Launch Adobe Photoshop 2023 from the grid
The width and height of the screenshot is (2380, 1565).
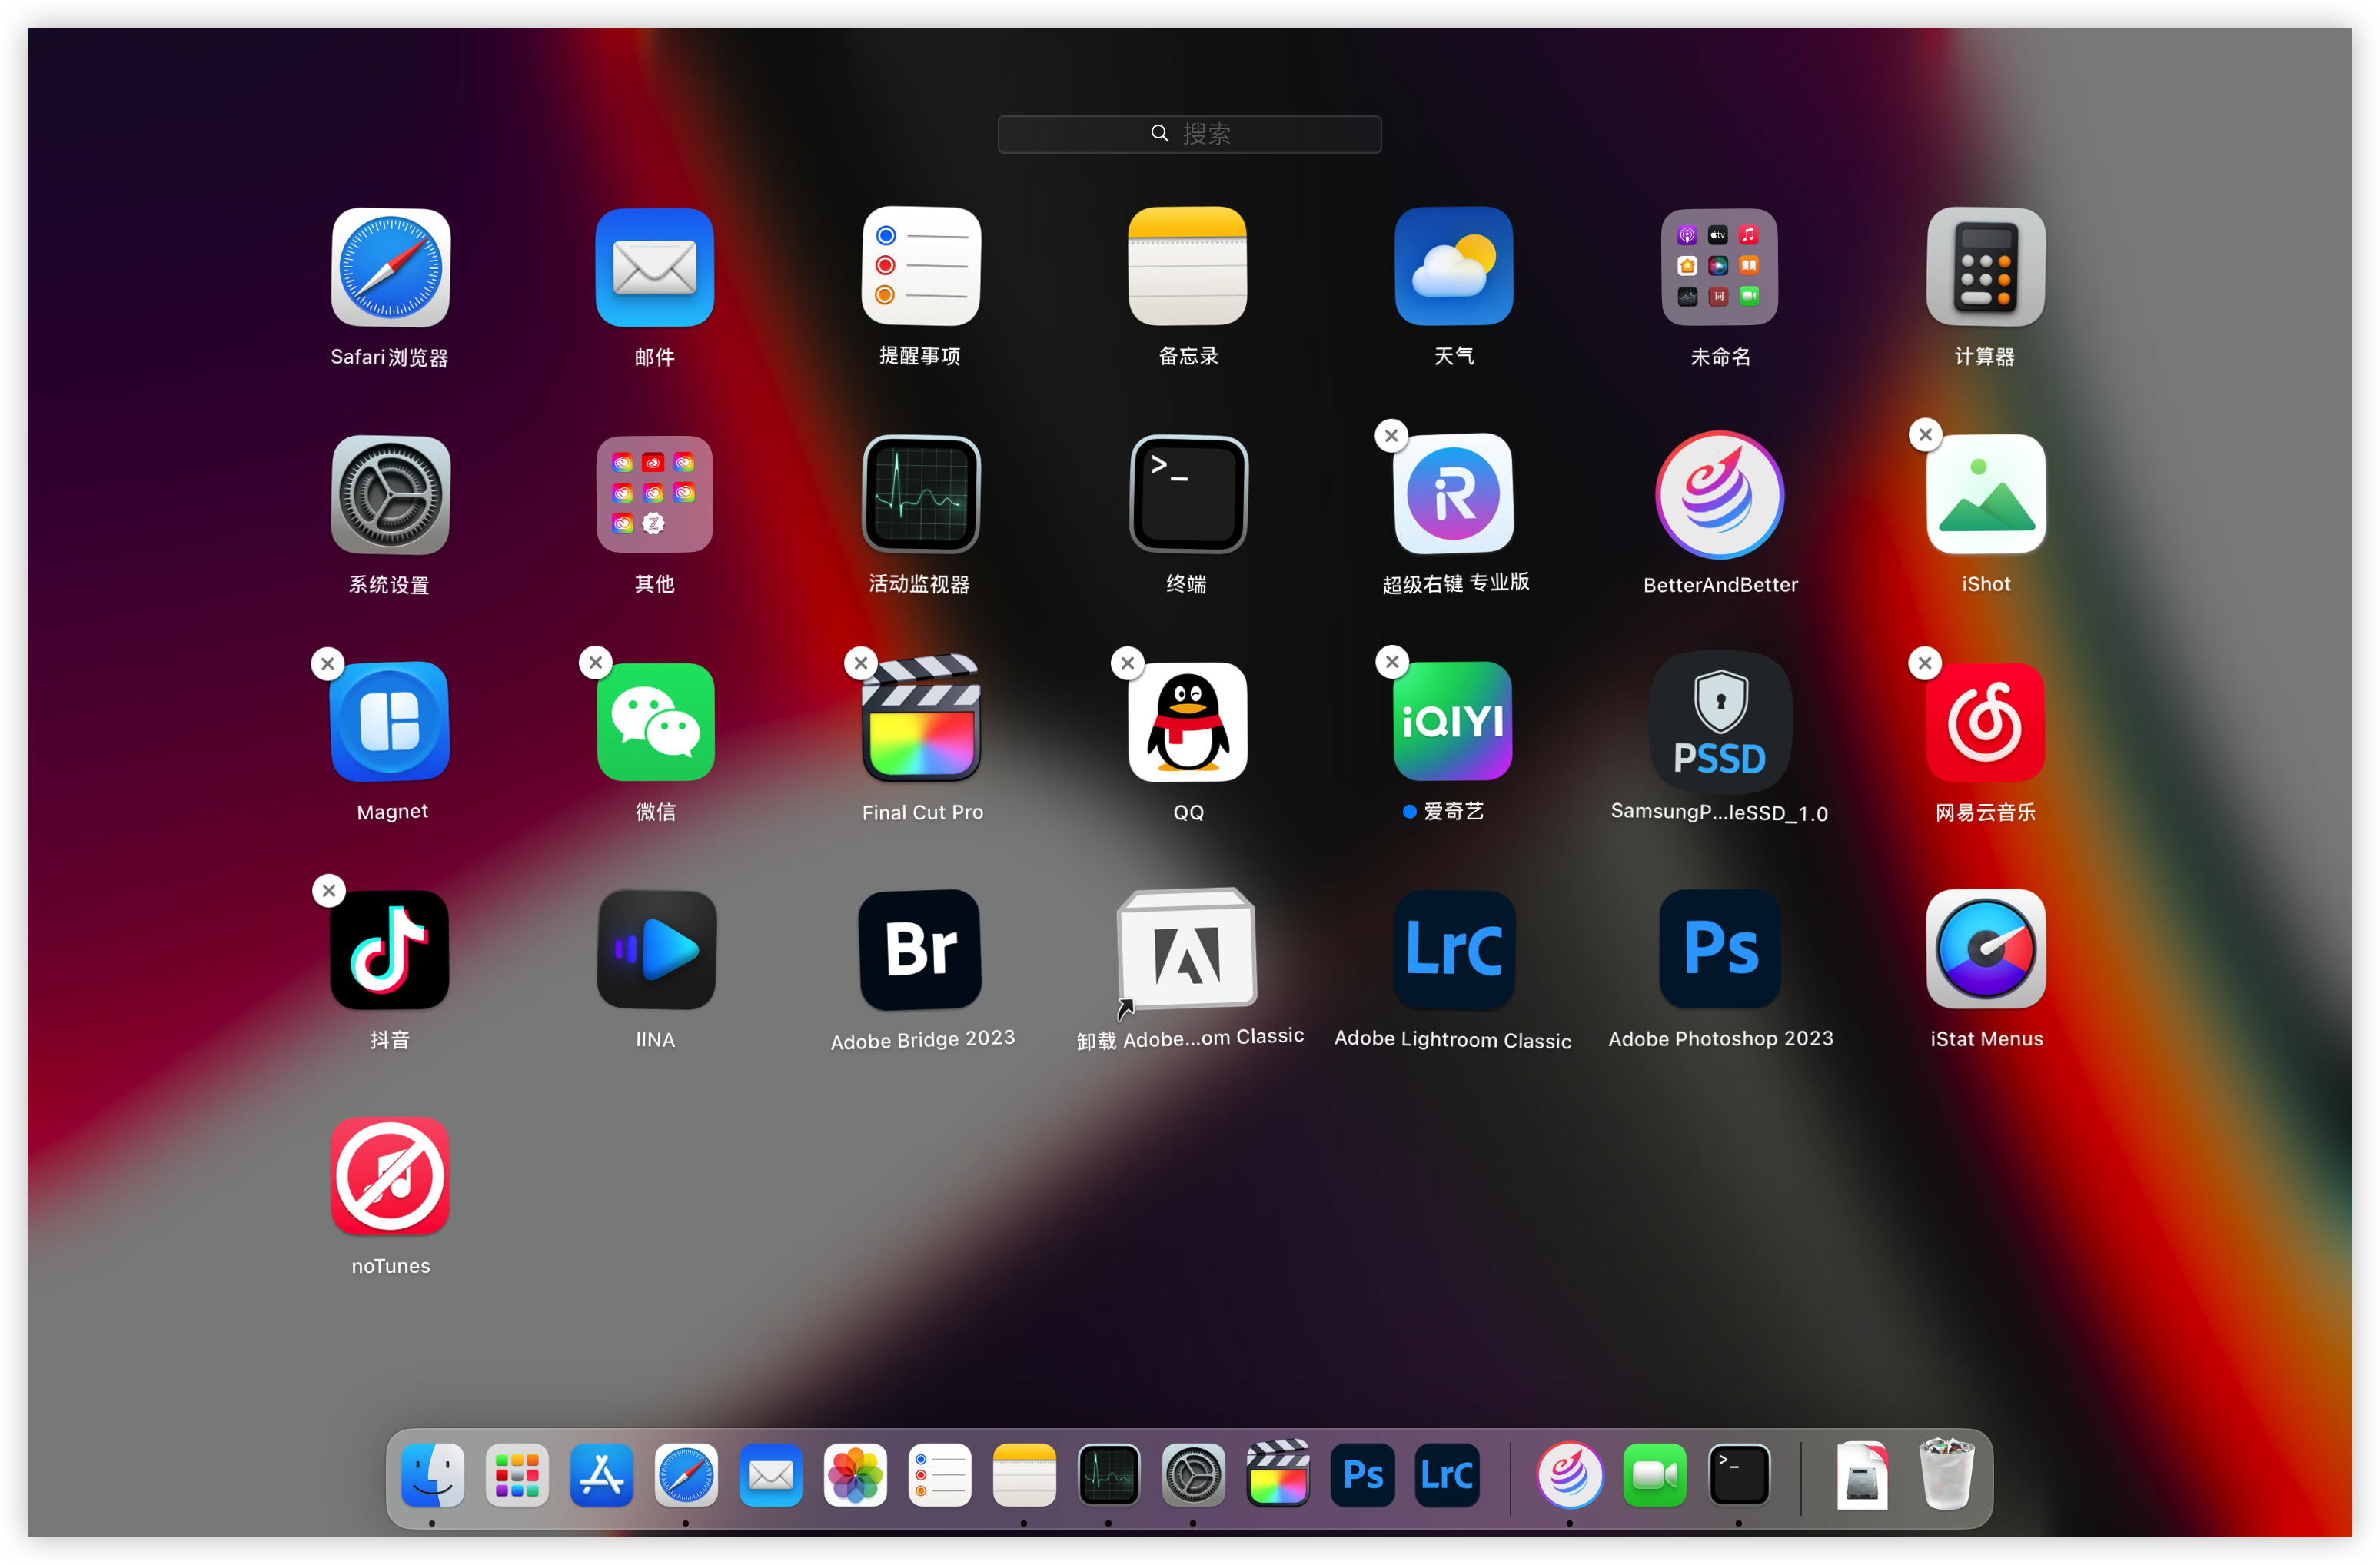tap(1720, 948)
